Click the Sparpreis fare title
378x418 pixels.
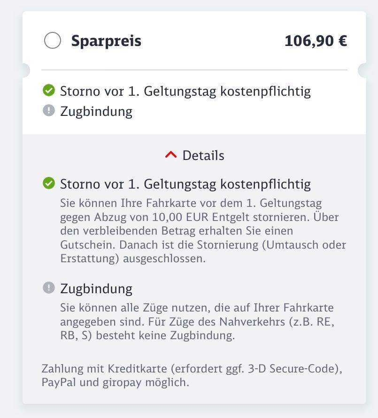pos(106,41)
